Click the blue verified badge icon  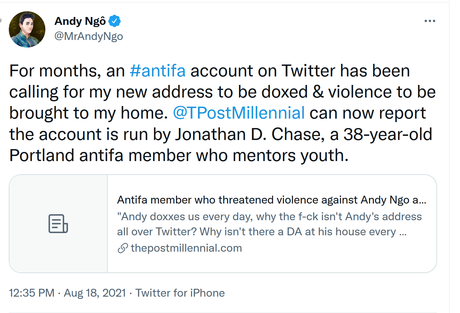pyautogui.click(x=115, y=21)
